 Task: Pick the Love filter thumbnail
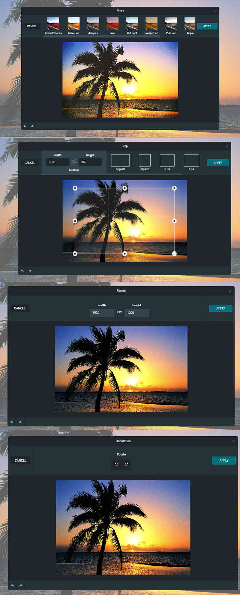(112, 23)
